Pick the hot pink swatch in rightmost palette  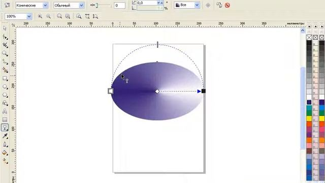tap(321, 129)
